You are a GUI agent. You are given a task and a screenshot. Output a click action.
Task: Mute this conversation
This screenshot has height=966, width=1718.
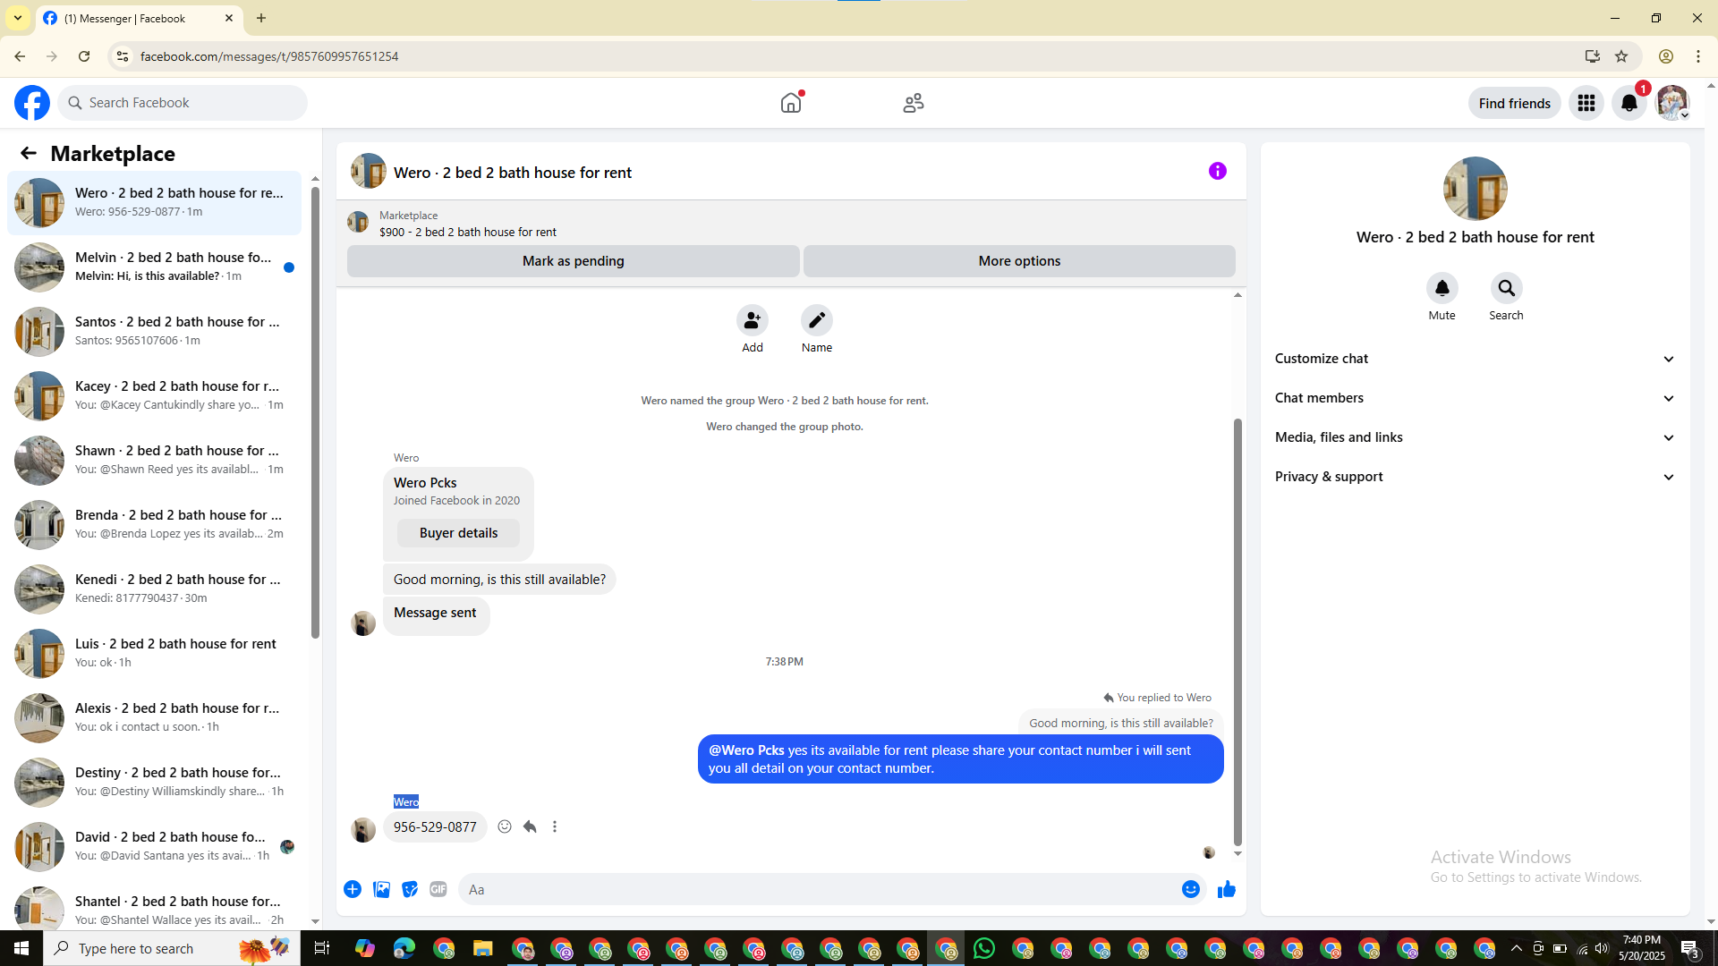[x=1442, y=288]
